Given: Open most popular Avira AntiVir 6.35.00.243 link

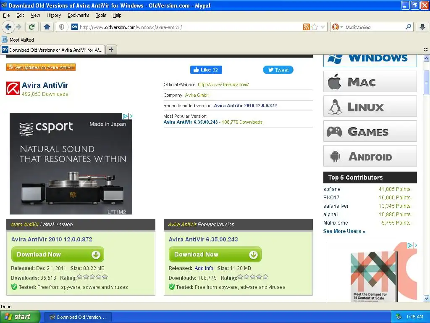Looking at the screenshot, I should point(190,122).
